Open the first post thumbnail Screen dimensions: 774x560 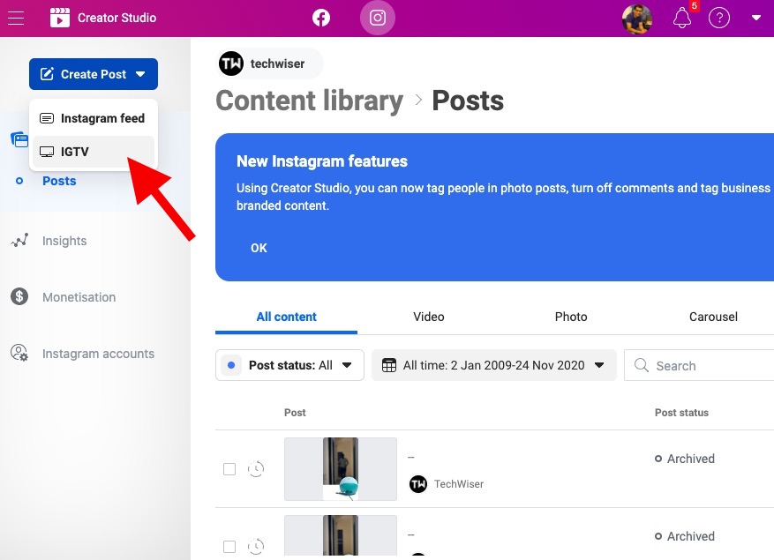341,468
